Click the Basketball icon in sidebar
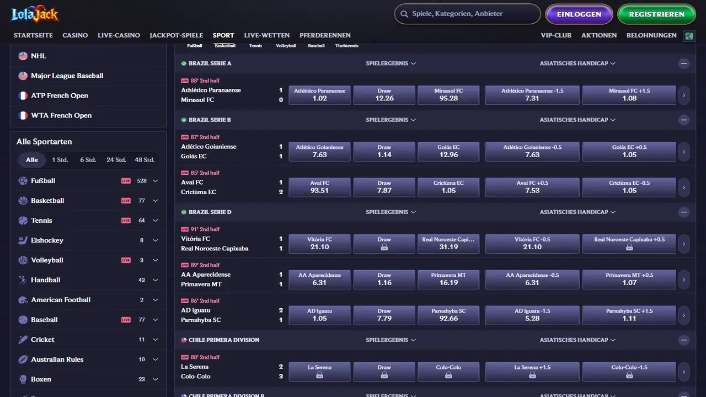Viewport: 706px width, 397px height. tap(23, 201)
